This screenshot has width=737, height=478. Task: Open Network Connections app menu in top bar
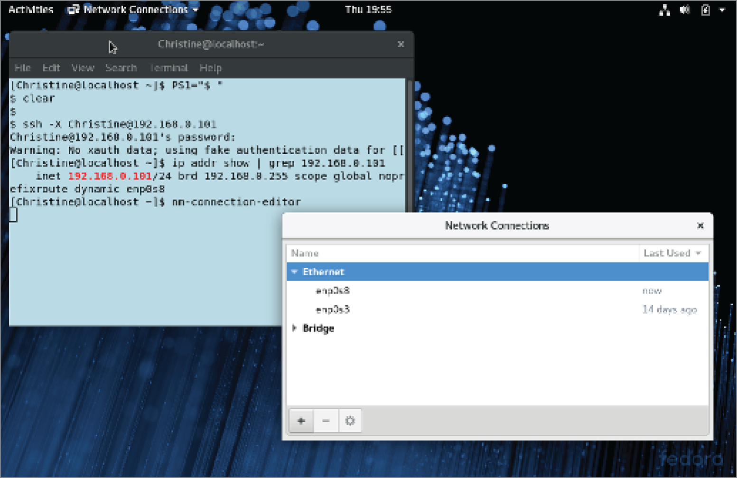[133, 9]
